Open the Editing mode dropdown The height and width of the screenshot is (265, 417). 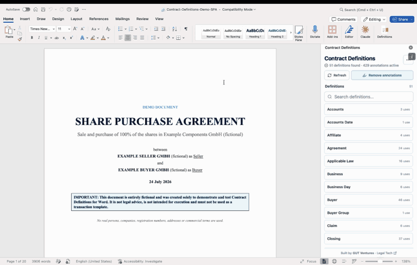point(373,19)
